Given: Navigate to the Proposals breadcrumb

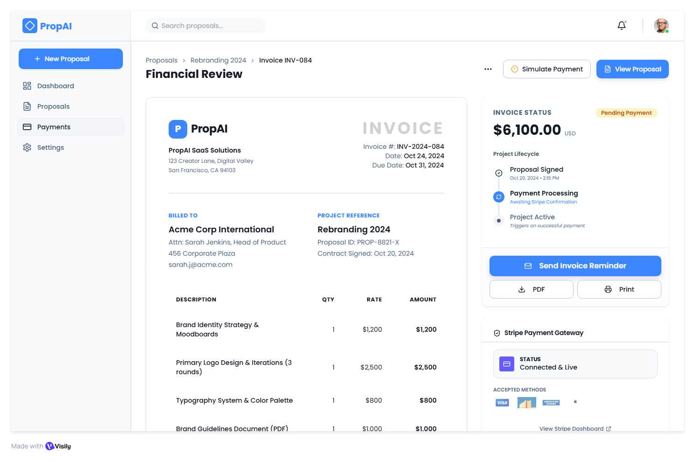Looking at the screenshot, I should click(x=161, y=60).
